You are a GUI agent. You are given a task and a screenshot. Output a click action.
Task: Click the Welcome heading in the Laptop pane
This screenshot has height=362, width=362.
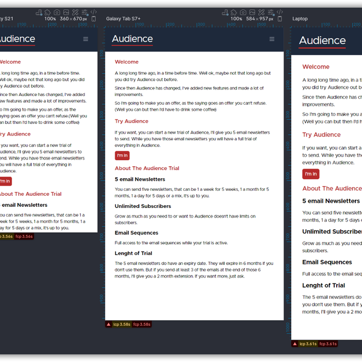point(316,67)
